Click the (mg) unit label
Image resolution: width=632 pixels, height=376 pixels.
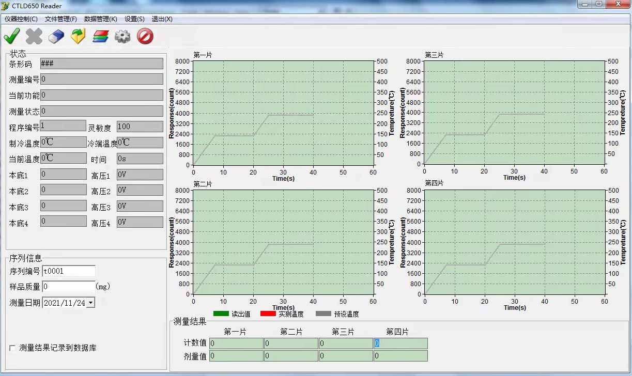(x=103, y=286)
